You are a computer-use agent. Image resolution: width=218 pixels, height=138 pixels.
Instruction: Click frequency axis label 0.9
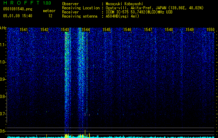3,79
